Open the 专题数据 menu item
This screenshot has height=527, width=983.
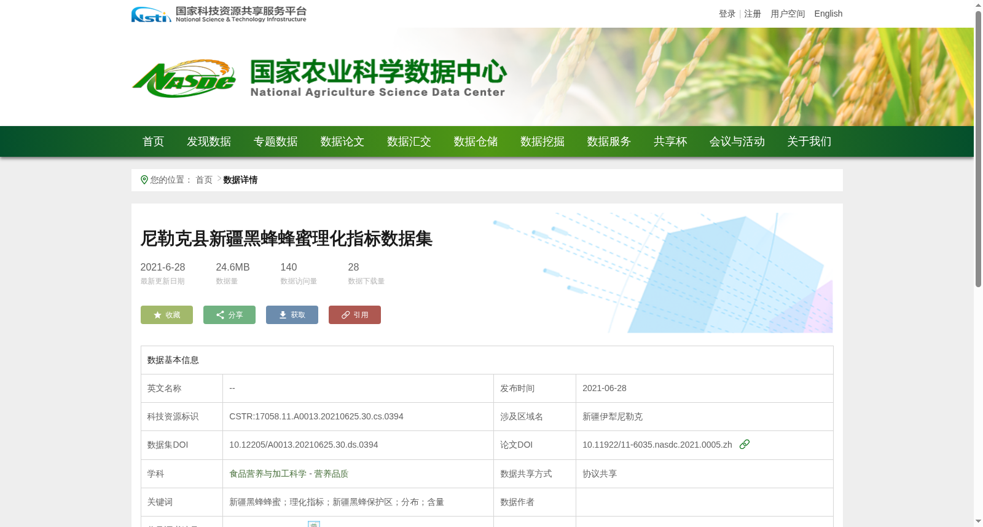[276, 141]
